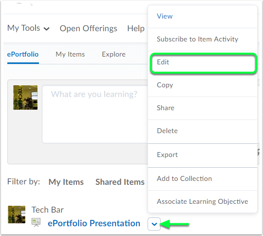The height and width of the screenshot is (236, 263).
Task: Open the ePortfolio Presentation link
Action: [x=94, y=223]
